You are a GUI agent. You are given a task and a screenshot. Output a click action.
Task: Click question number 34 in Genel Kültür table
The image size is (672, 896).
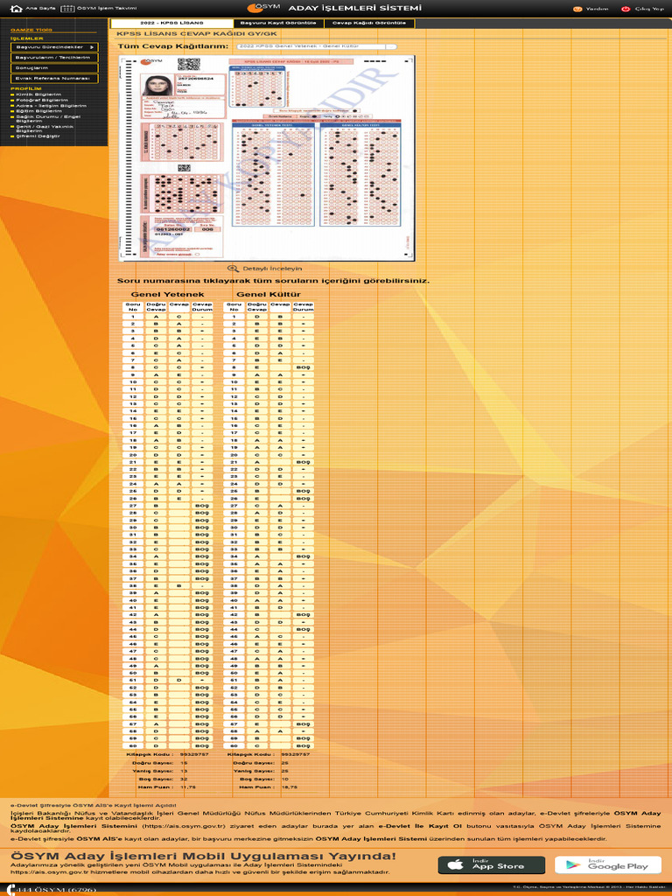coord(234,556)
